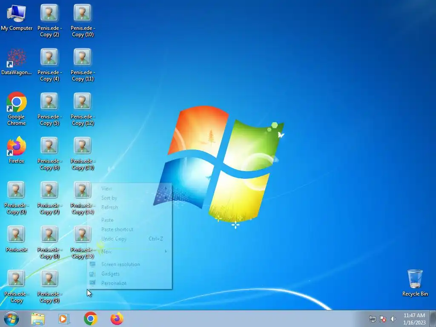Open the network status tray icon
This screenshot has width=436, height=327.
tap(372, 319)
